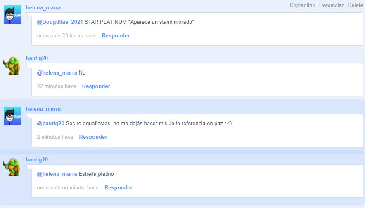The image size is (365, 208).
Task: Open helena_marra username above aguafiestas comment
Action: 43,109
